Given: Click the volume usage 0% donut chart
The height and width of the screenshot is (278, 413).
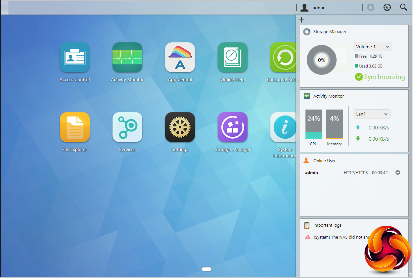Looking at the screenshot, I should 321,60.
